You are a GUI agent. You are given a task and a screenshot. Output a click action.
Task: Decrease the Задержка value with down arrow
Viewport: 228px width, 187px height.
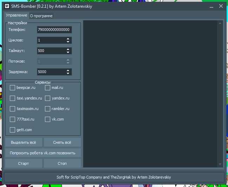pos(68,73)
